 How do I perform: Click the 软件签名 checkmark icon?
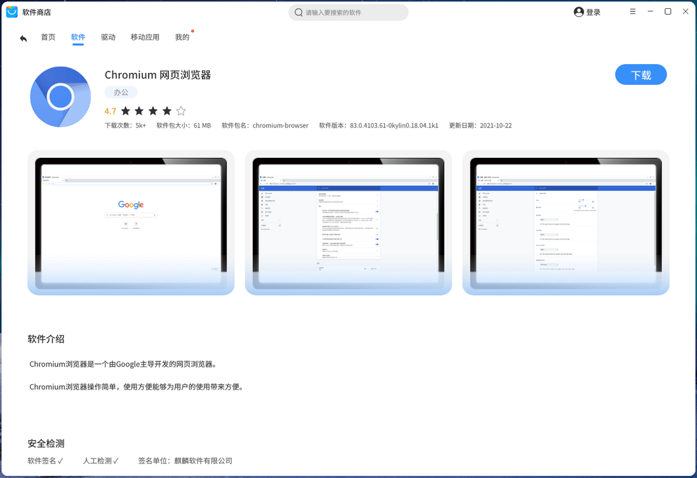62,461
